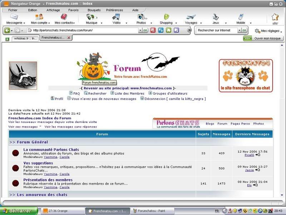Click the grey forward arrow button
The width and height of the screenshot is (286, 215).
click(17, 30)
